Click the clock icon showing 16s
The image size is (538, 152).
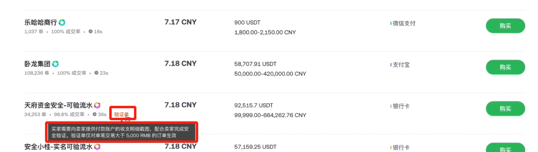pyautogui.click(x=91, y=31)
